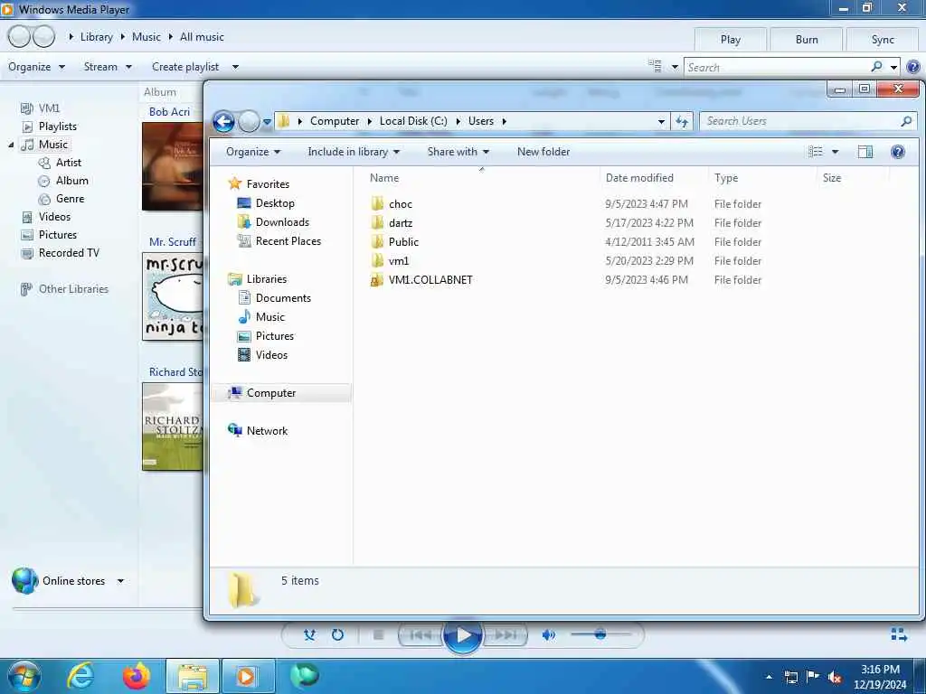Click the Richard Stoltzman album cover

pos(173,427)
